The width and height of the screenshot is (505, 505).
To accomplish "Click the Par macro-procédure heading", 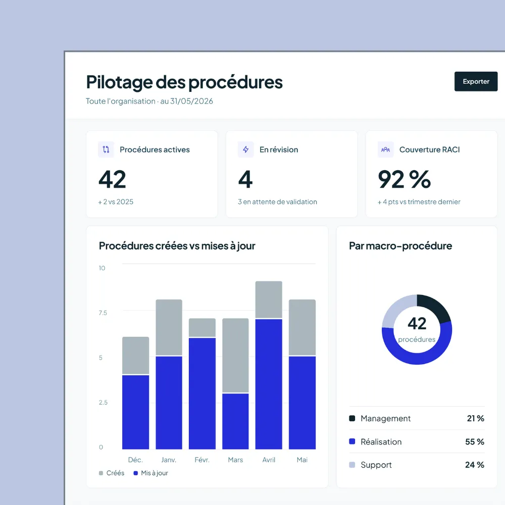I will coord(400,246).
